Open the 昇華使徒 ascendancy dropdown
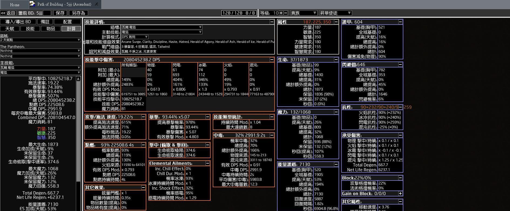This screenshot has width=510, height=211. pyautogui.click(x=335, y=13)
